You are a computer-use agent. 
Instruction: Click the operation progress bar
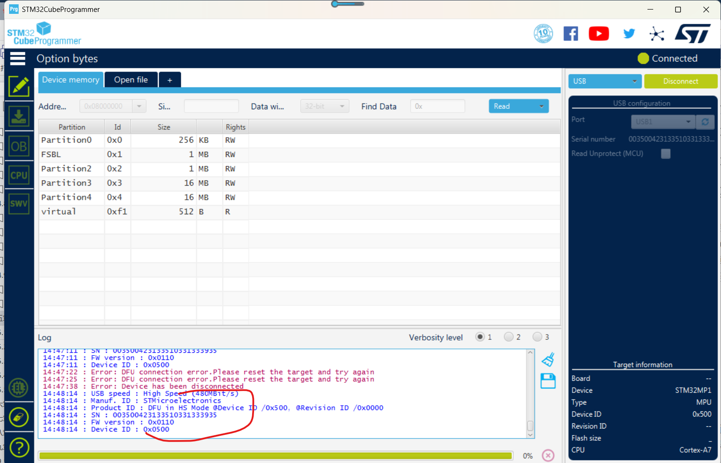coord(276,456)
